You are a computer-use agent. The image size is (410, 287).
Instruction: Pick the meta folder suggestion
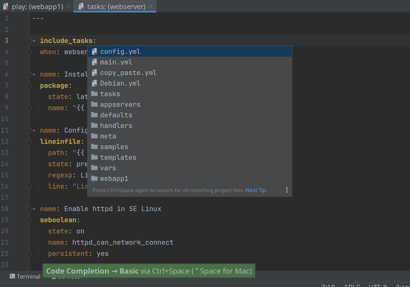(189, 136)
